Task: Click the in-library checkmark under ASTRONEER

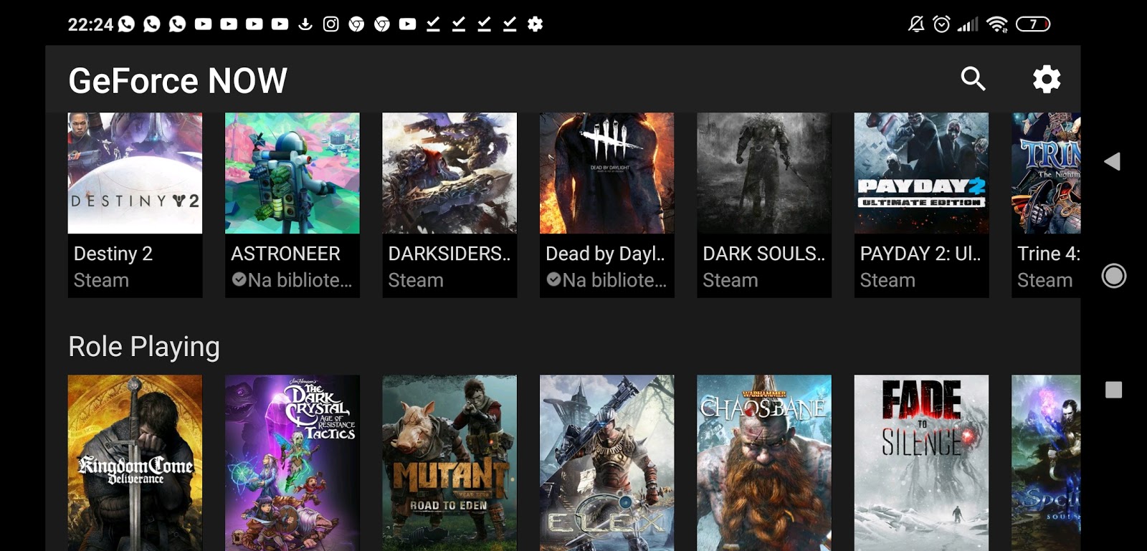Action: [239, 279]
